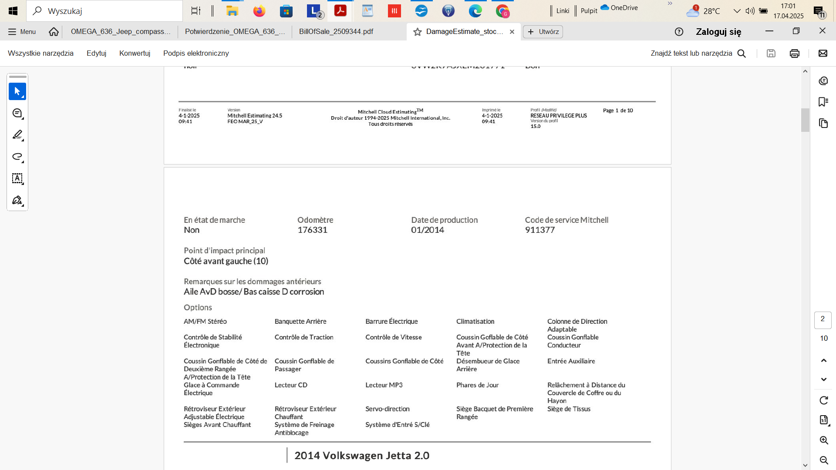Switch to Potwierdzenie_OMEGA_636 tab
Viewport: 836px width, 470px height.
[x=235, y=32]
